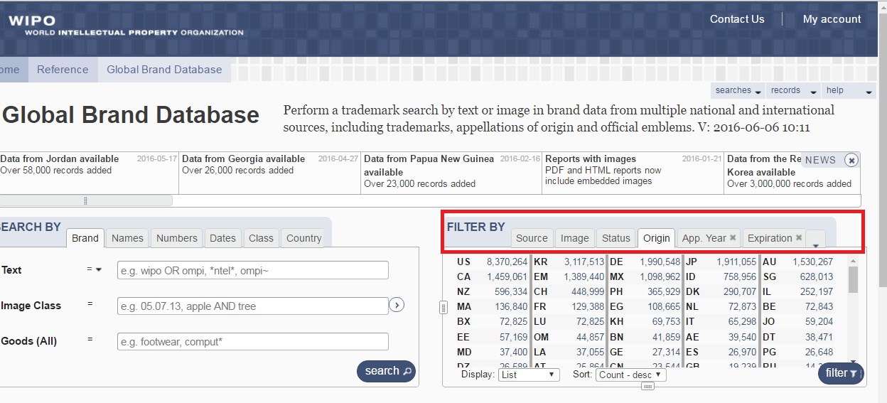Select origin CH with 448,999 records
Viewport: 887px width, 403px height.
point(569,291)
